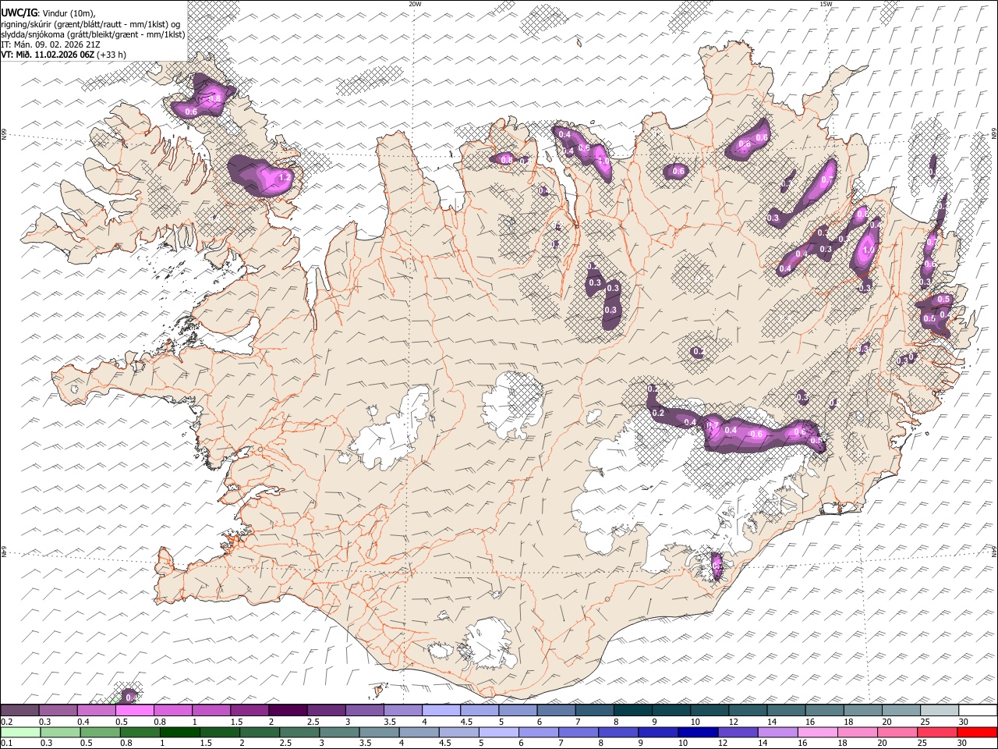The height and width of the screenshot is (749, 998).
Task: Click dark purple upper swatch between 2 and 2.5
Action: [288, 710]
